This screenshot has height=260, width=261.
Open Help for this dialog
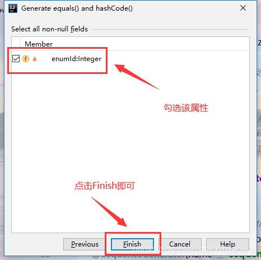click(x=227, y=244)
